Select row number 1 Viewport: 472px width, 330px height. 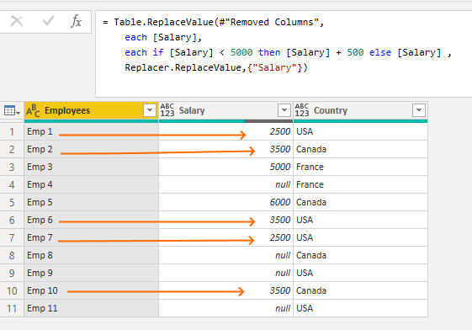point(12,132)
